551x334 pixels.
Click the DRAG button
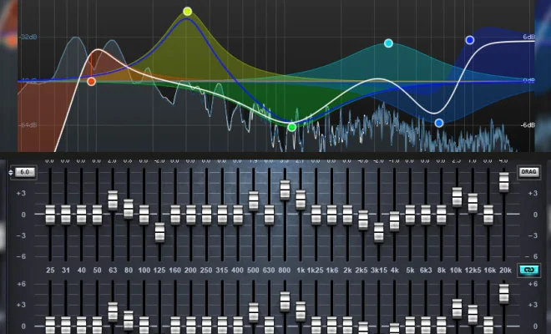point(528,172)
